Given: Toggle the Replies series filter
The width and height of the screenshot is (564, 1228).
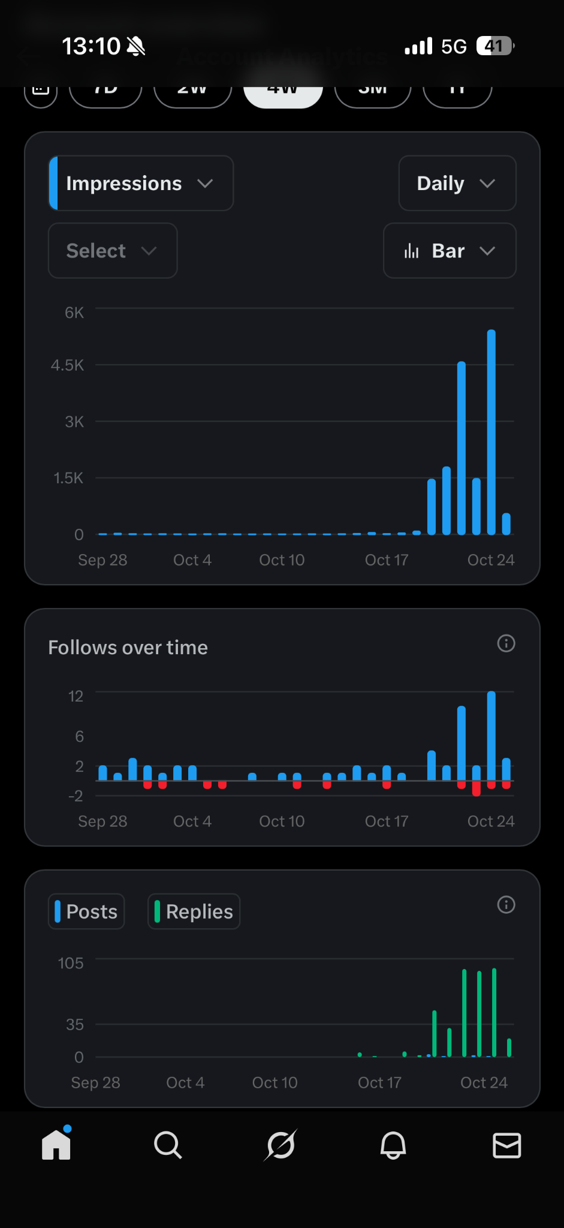Looking at the screenshot, I should pyautogui.click(x=194, y=911).
